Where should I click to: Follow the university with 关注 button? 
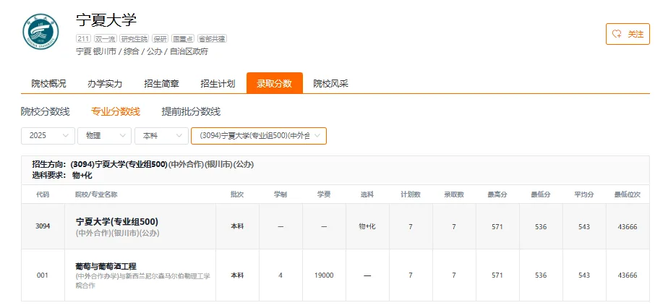[628, 34]
